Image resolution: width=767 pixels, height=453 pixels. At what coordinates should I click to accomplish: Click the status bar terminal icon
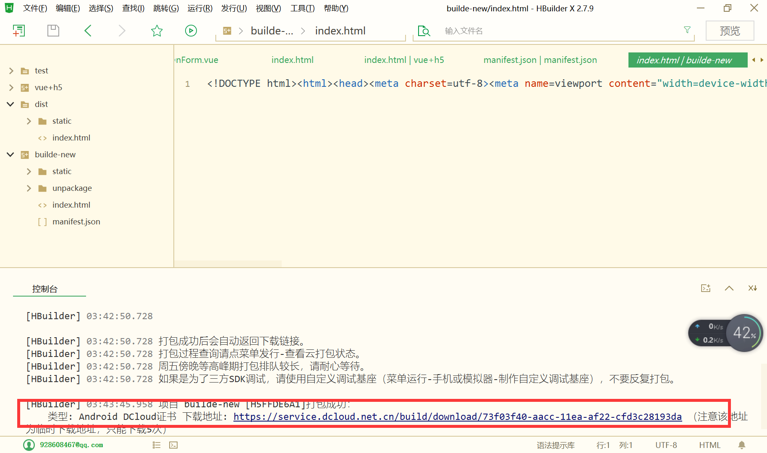coord(173,445)
